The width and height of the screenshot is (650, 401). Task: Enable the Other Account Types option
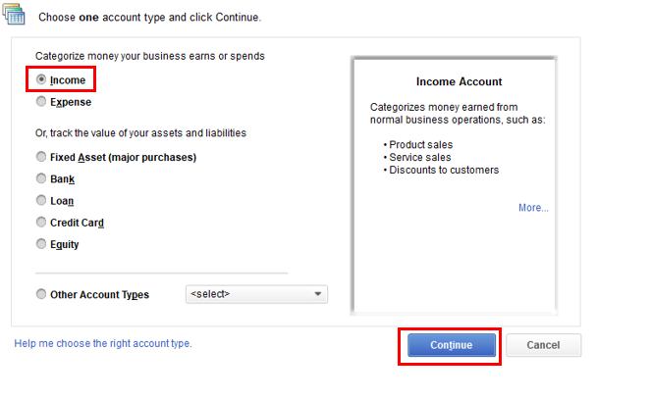pos(41,294)
